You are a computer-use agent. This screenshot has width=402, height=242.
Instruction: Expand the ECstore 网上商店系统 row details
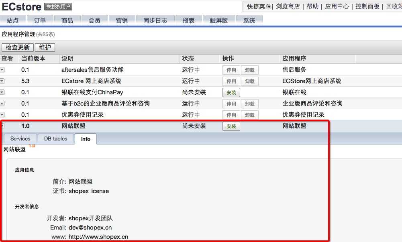tap(2, 81)
